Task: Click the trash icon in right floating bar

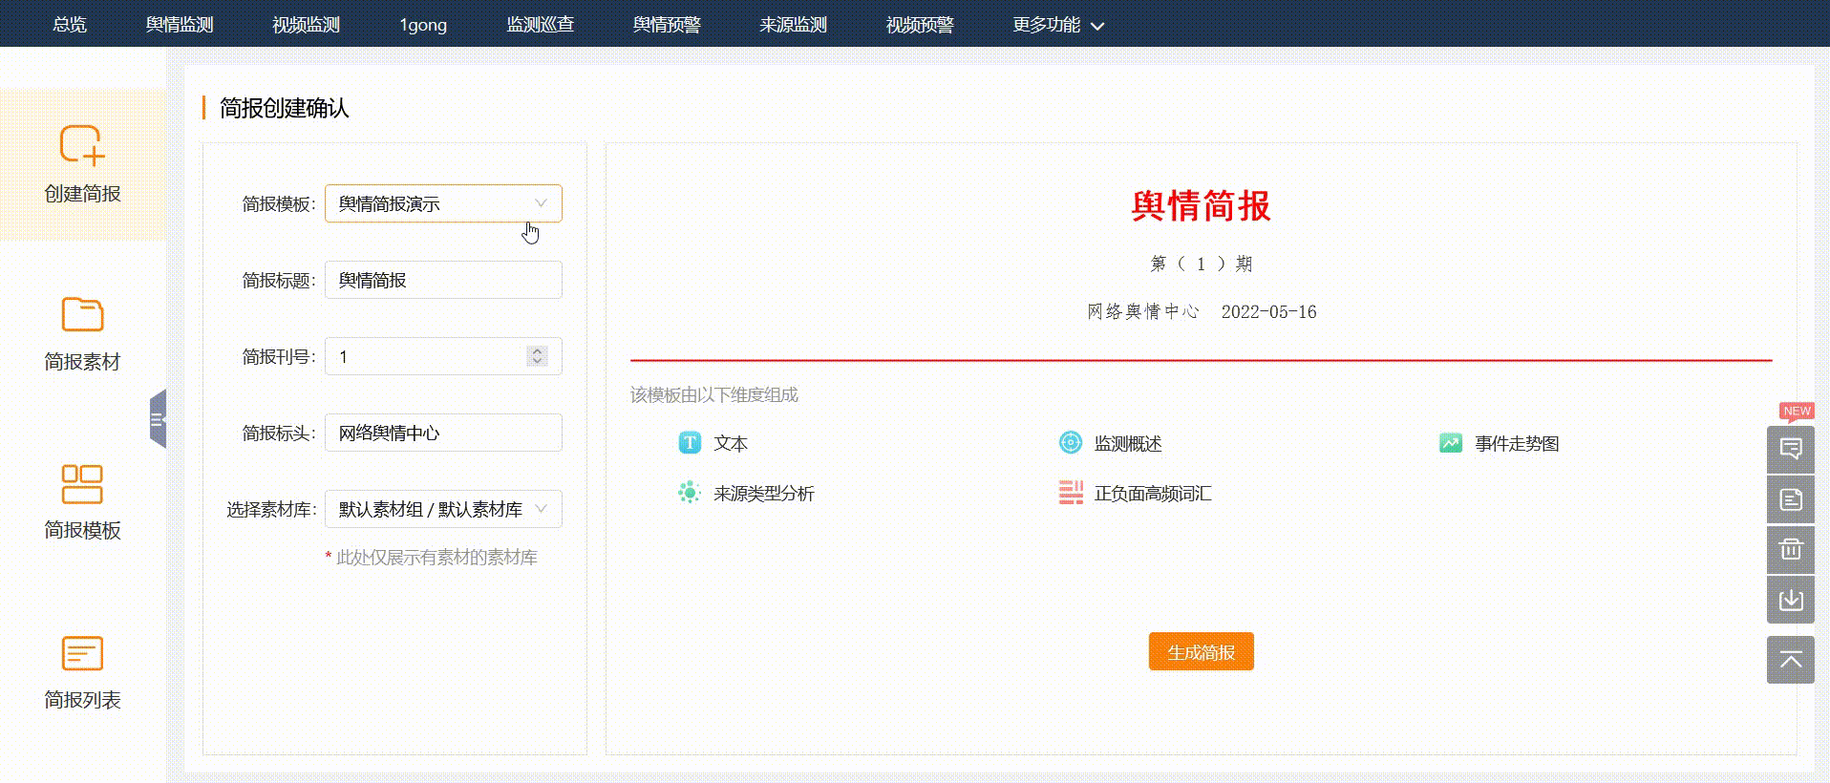Action: pos(1790,549)
